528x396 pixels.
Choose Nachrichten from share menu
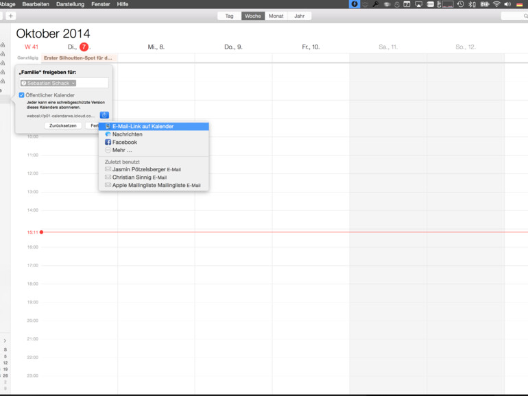pyautogui.click(x=154, y=134)
